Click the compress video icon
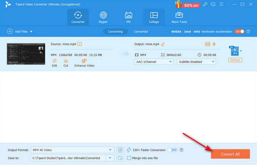 pos(214,44)
